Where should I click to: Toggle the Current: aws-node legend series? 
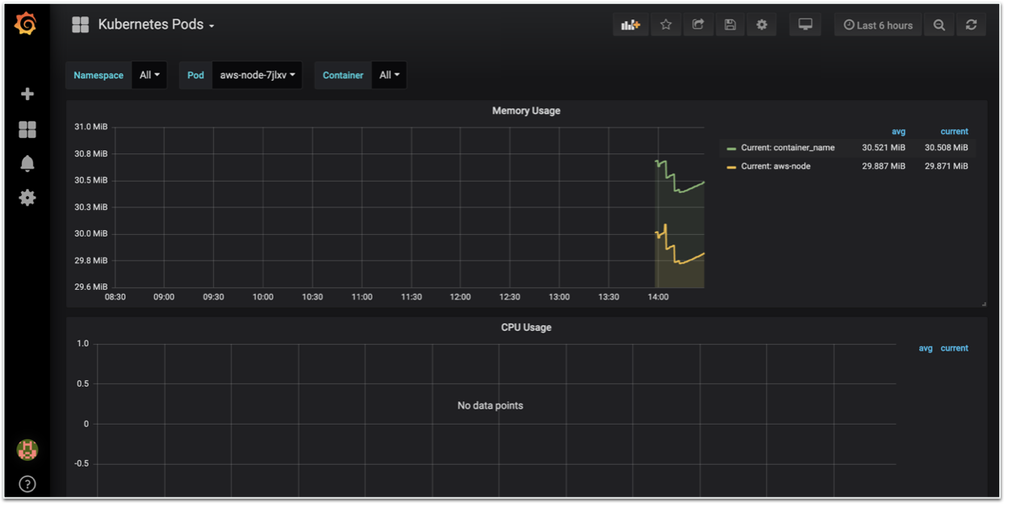[776, 166]
